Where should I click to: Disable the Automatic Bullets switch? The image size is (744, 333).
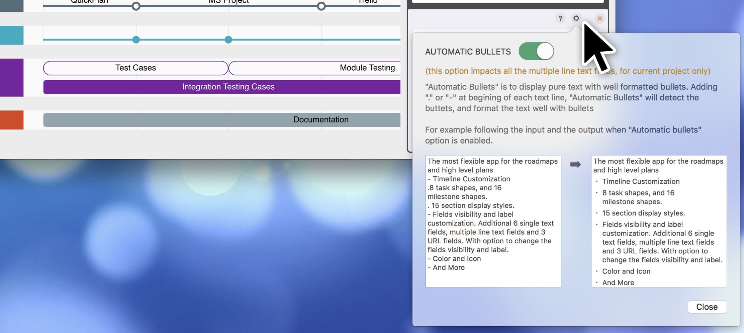[536, 51]
